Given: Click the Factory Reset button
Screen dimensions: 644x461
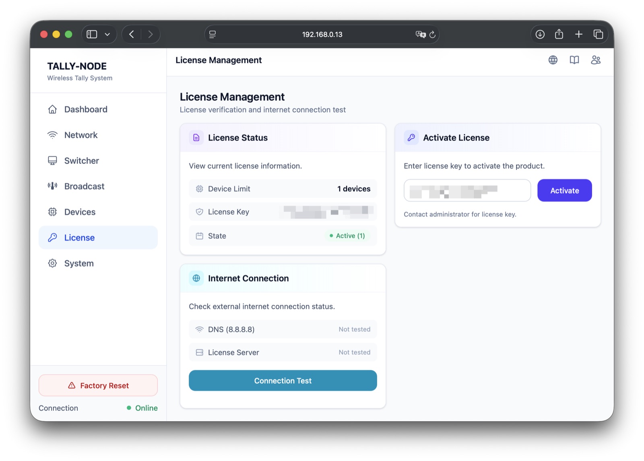Looking at the screenshot, I should pos(98,386).
